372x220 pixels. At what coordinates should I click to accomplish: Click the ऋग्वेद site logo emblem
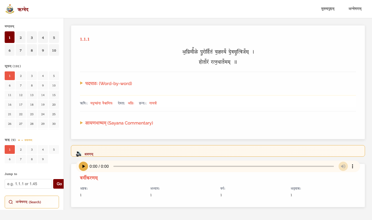pyautogui.click(x=10, y=9)
